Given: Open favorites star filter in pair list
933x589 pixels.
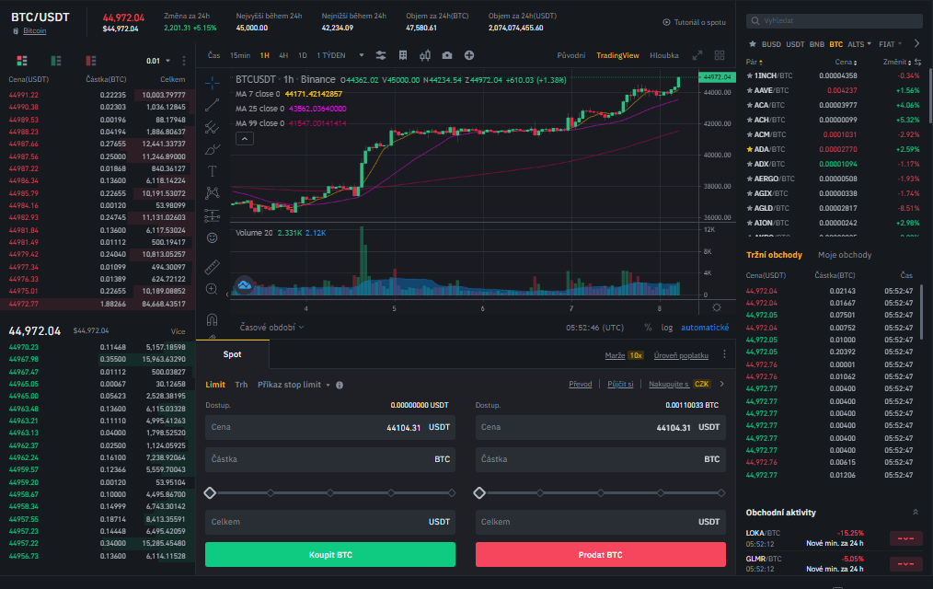Looking at the screenshot, I should (752, 44).
